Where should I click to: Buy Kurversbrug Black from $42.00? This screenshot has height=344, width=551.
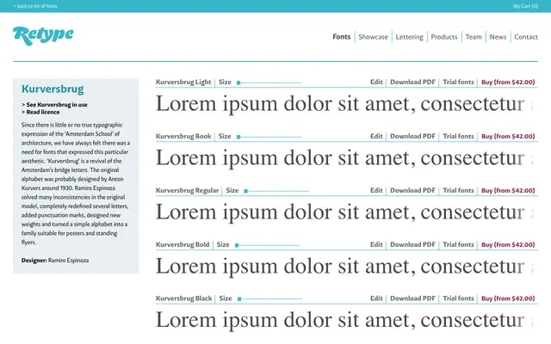click(508, 298)
